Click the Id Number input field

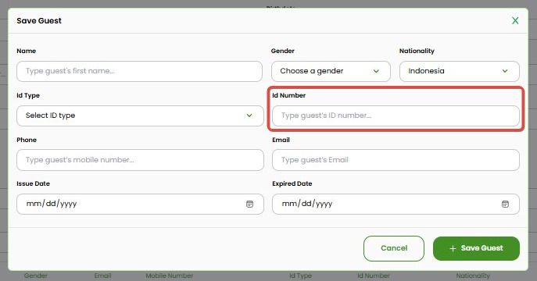click(x=396, y=116)
